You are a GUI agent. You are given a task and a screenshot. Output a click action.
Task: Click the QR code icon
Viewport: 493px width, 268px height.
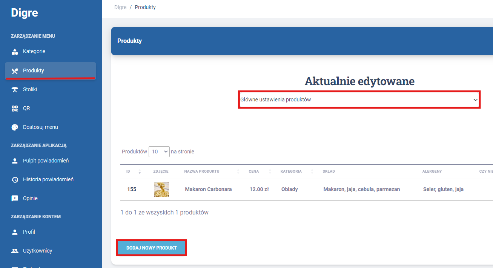[15, 108]
